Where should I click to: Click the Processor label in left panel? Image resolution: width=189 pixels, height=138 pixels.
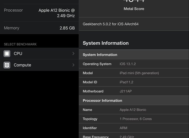tap(13, 10)
